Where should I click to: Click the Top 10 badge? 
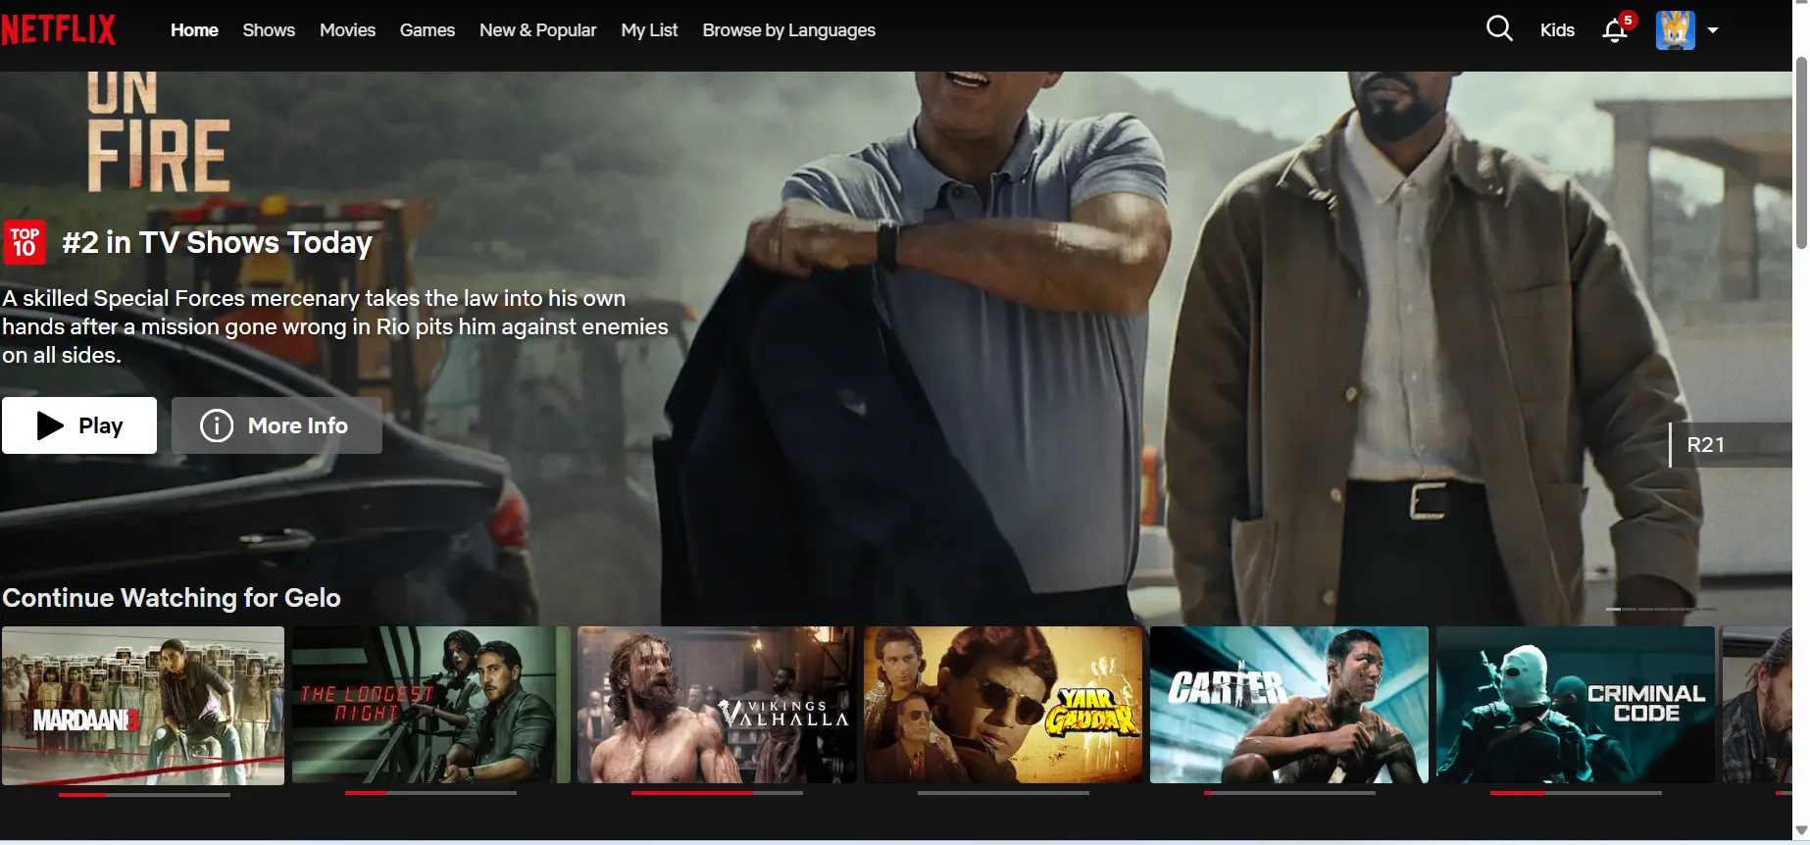pos(25,242)
